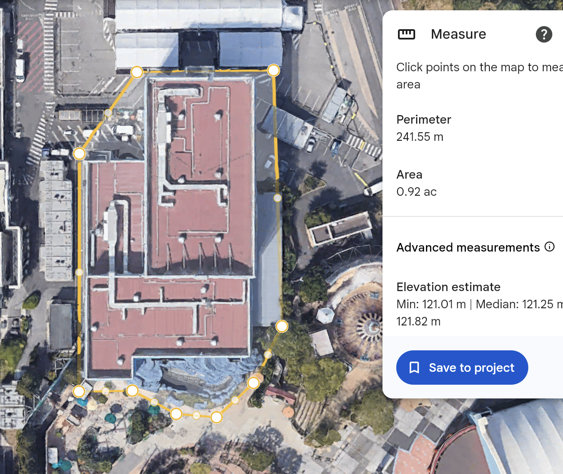Click the ruler icon beside Measure

[406, 34]
